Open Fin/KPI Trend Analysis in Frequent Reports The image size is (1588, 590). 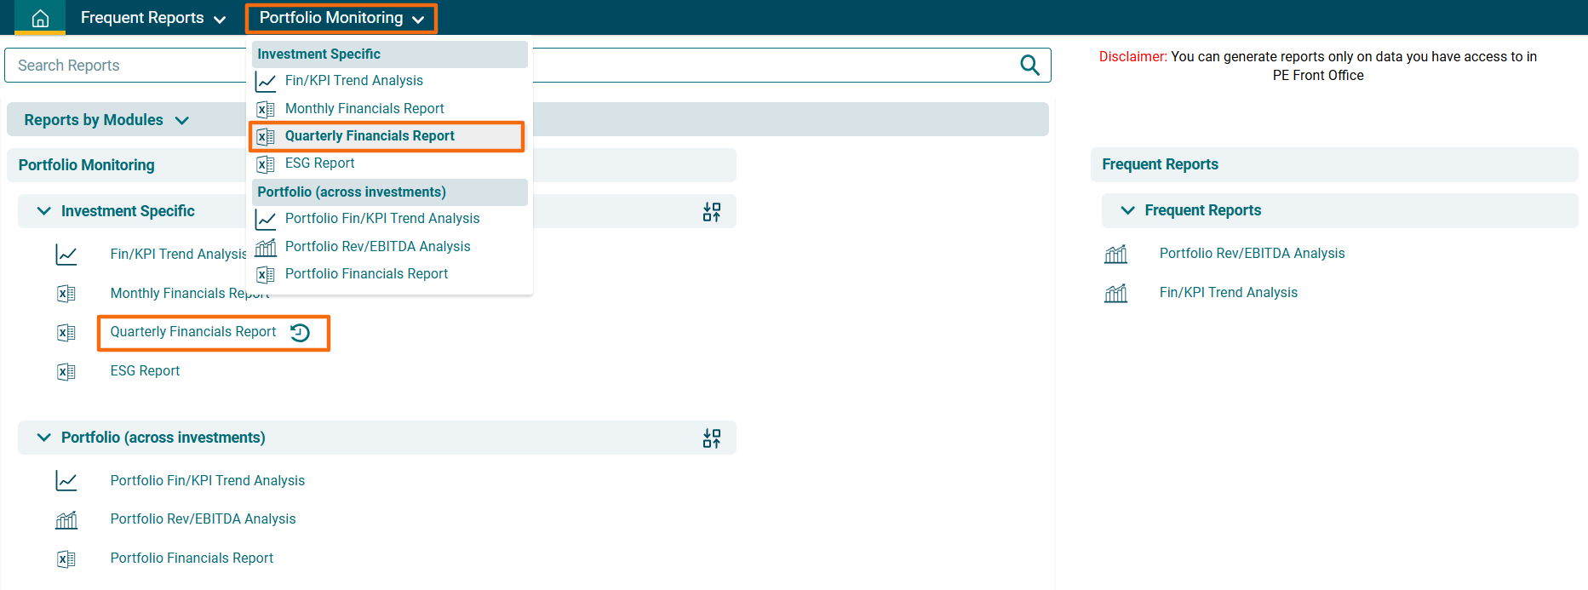(x=1228, y=293)
